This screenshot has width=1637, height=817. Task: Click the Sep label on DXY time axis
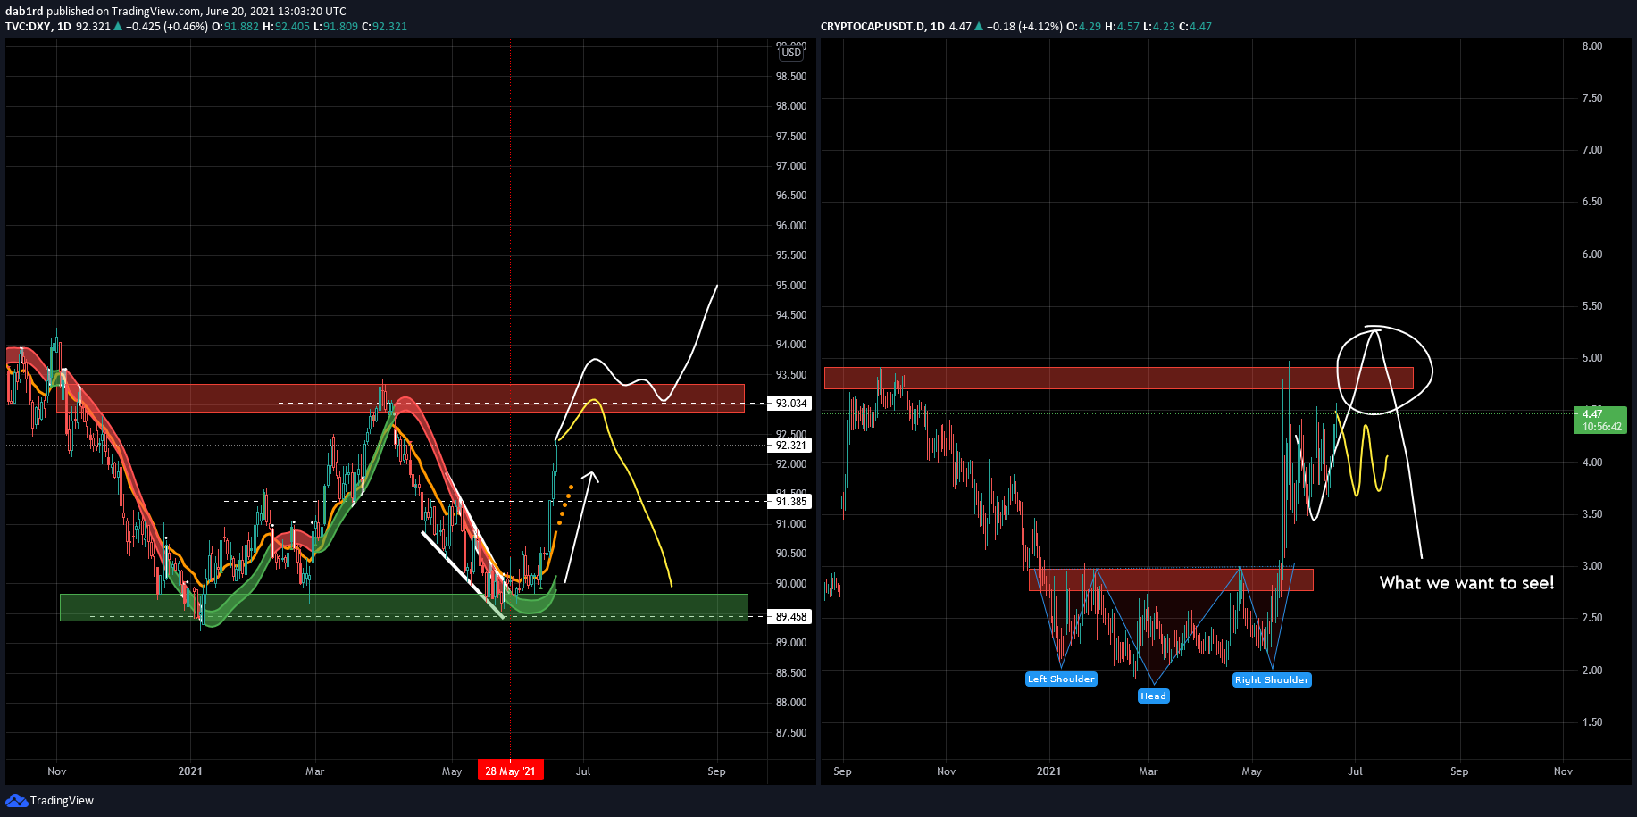716,771
